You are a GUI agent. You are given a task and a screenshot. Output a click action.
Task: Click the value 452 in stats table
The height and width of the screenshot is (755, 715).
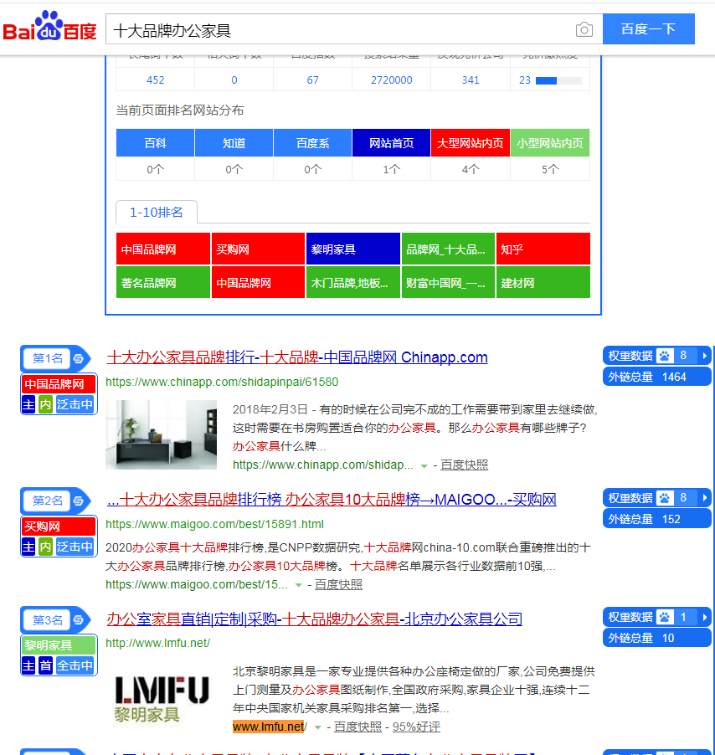tap(155, 80)
